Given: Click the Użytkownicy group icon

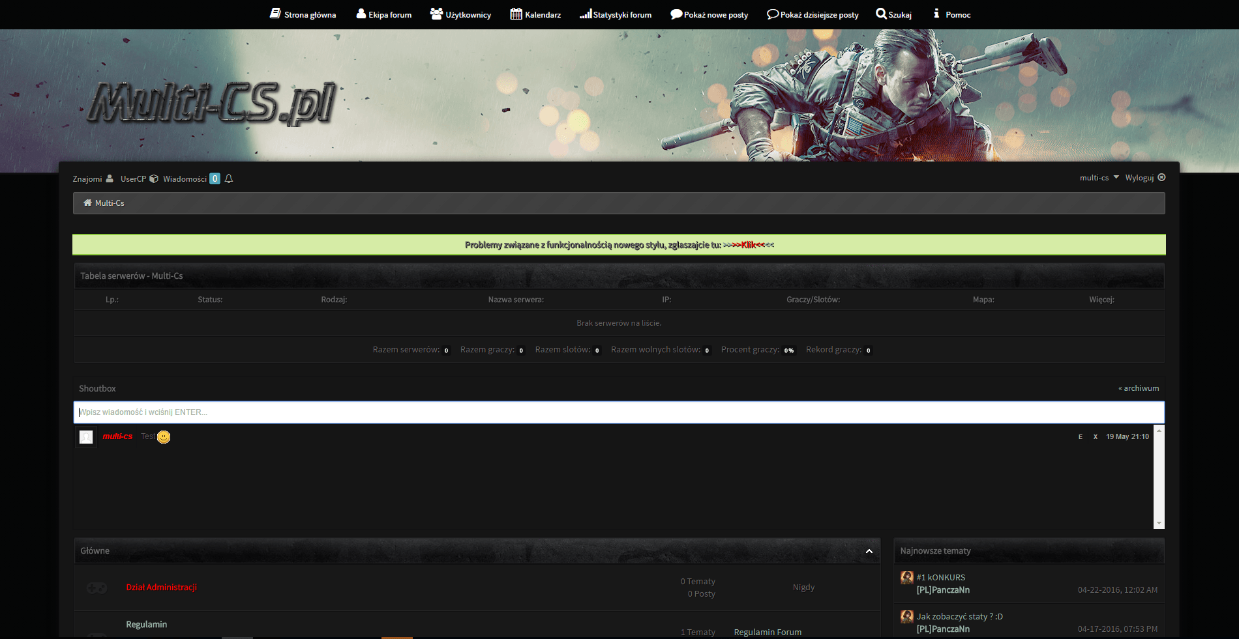Looking at the screenshot, I should tap(436, 14).
